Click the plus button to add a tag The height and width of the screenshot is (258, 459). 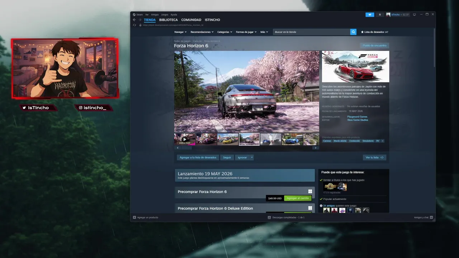click(383, 141)
